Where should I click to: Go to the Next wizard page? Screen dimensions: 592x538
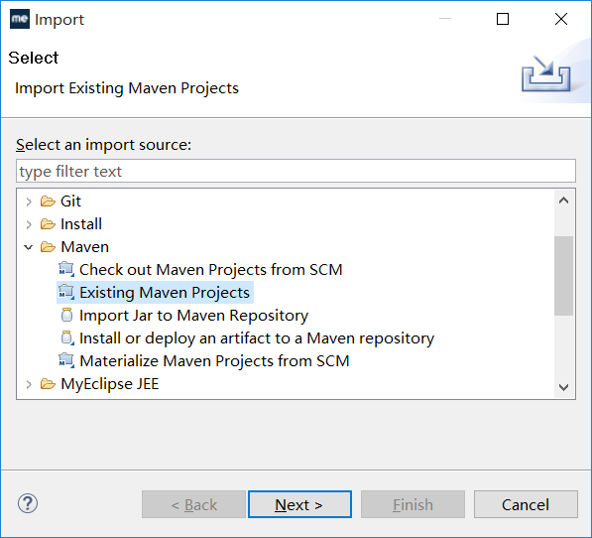click(299, 504)
